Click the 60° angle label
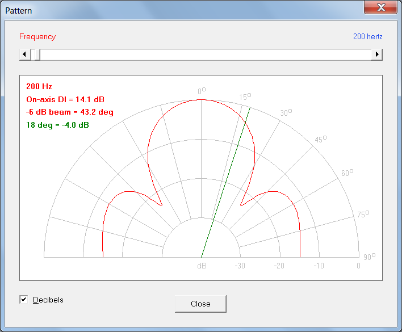402x332 pixels. 347,173
